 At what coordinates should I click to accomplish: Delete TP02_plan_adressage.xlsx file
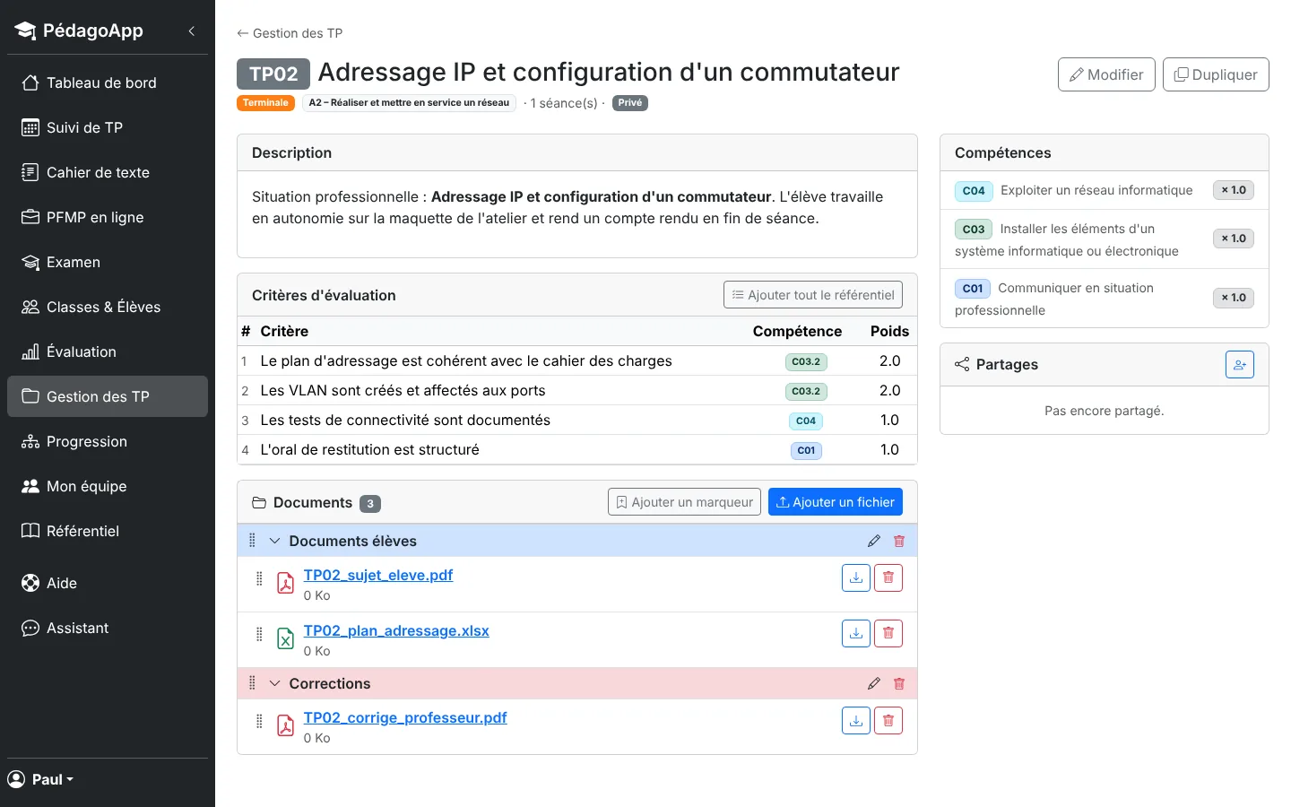pyautogui.click(x=888, y=633)
